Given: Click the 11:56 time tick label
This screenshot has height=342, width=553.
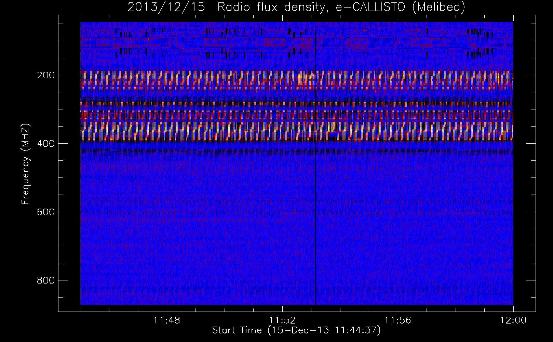Looking at the screenshot, I should 398,320.
